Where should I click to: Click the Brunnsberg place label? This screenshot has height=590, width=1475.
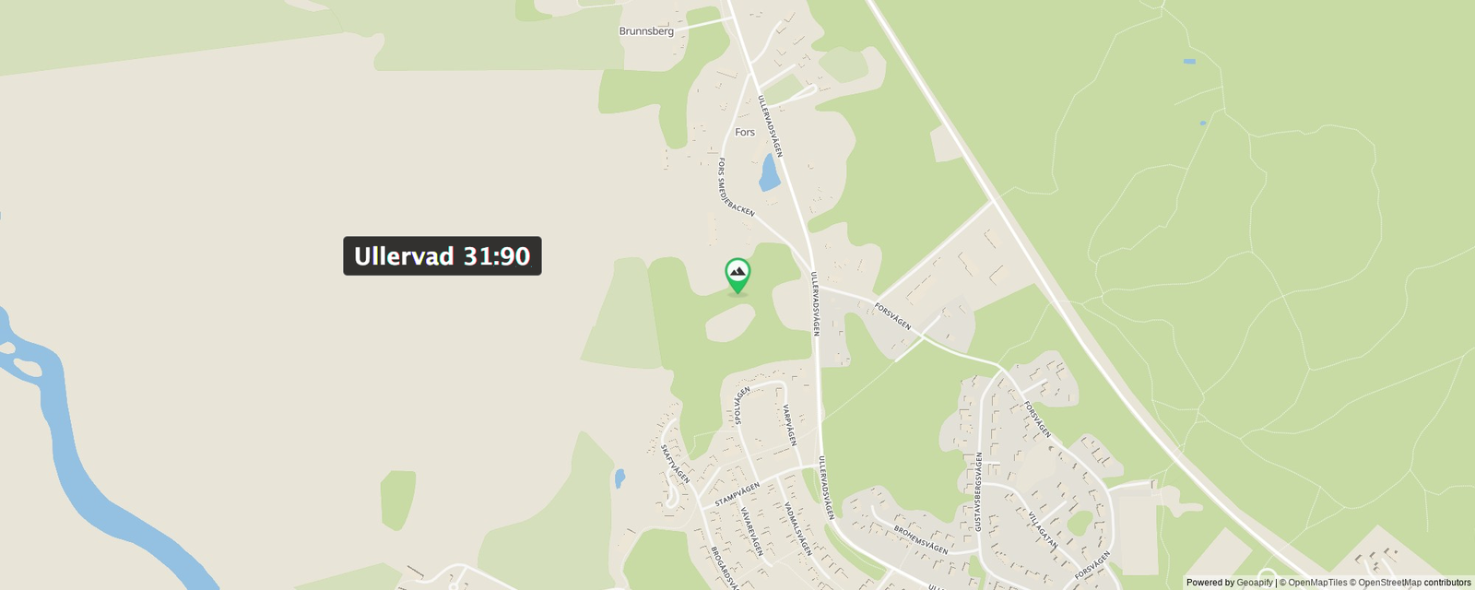[x=646, y=31]
